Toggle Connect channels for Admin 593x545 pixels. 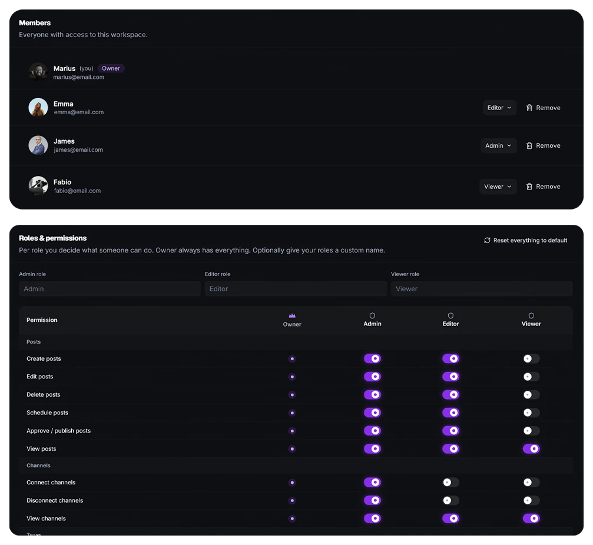pyautogui.click(x=372, y=482)
